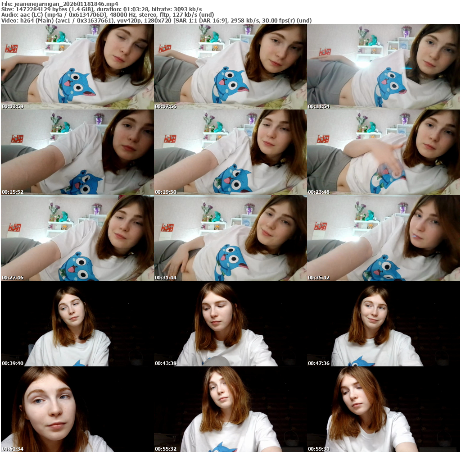Open the thumbnail frame stamped 00:15:52

coord(77,152)
